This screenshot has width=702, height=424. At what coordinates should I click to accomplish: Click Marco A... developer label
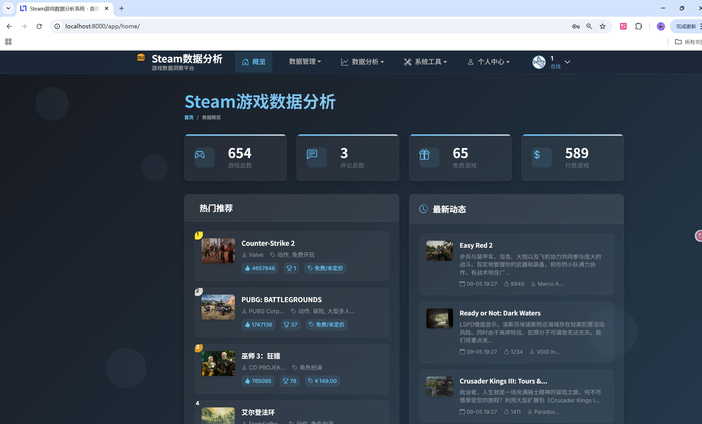click(547, 284)
